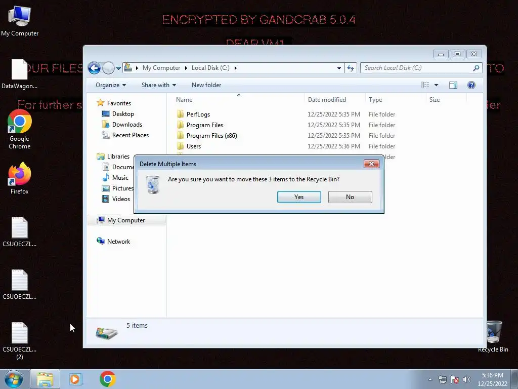Viewport: 518px width, 389px height.
Task: Select the PerfLogs folder
Action: pyautogui.click(x=198, y=114)
